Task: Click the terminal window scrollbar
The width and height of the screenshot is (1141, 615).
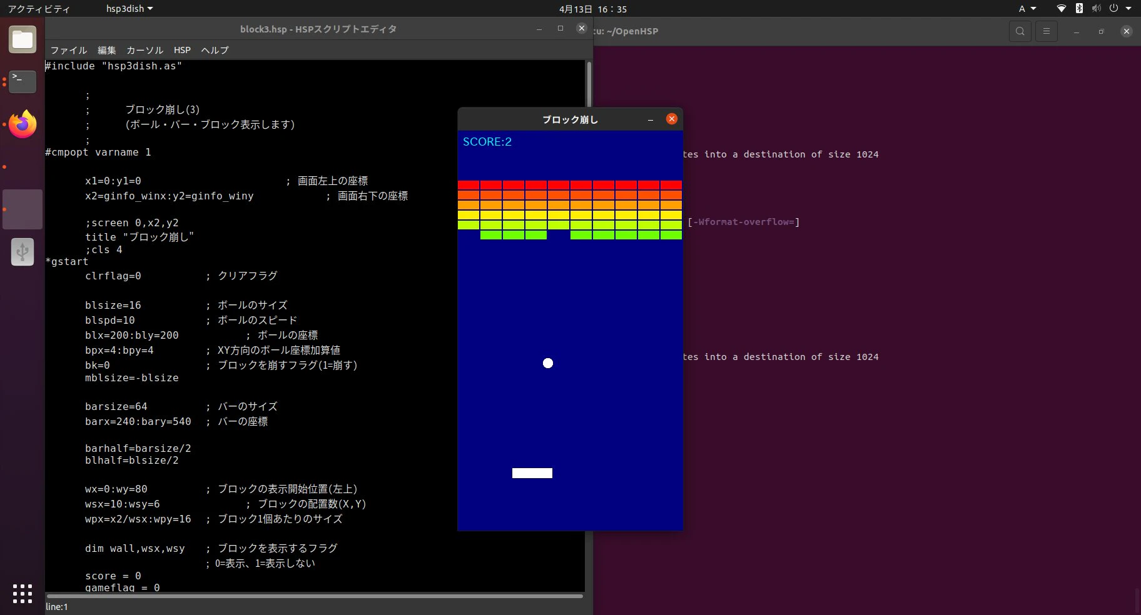Action: click(1136, 601)
